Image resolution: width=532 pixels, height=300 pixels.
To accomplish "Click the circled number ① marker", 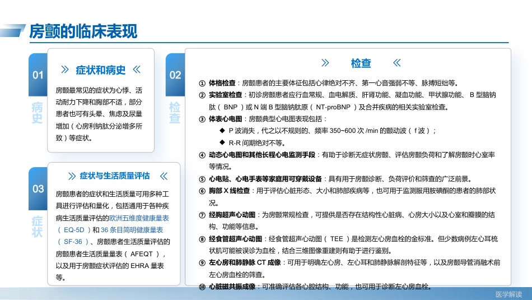I will coord(202,83).
